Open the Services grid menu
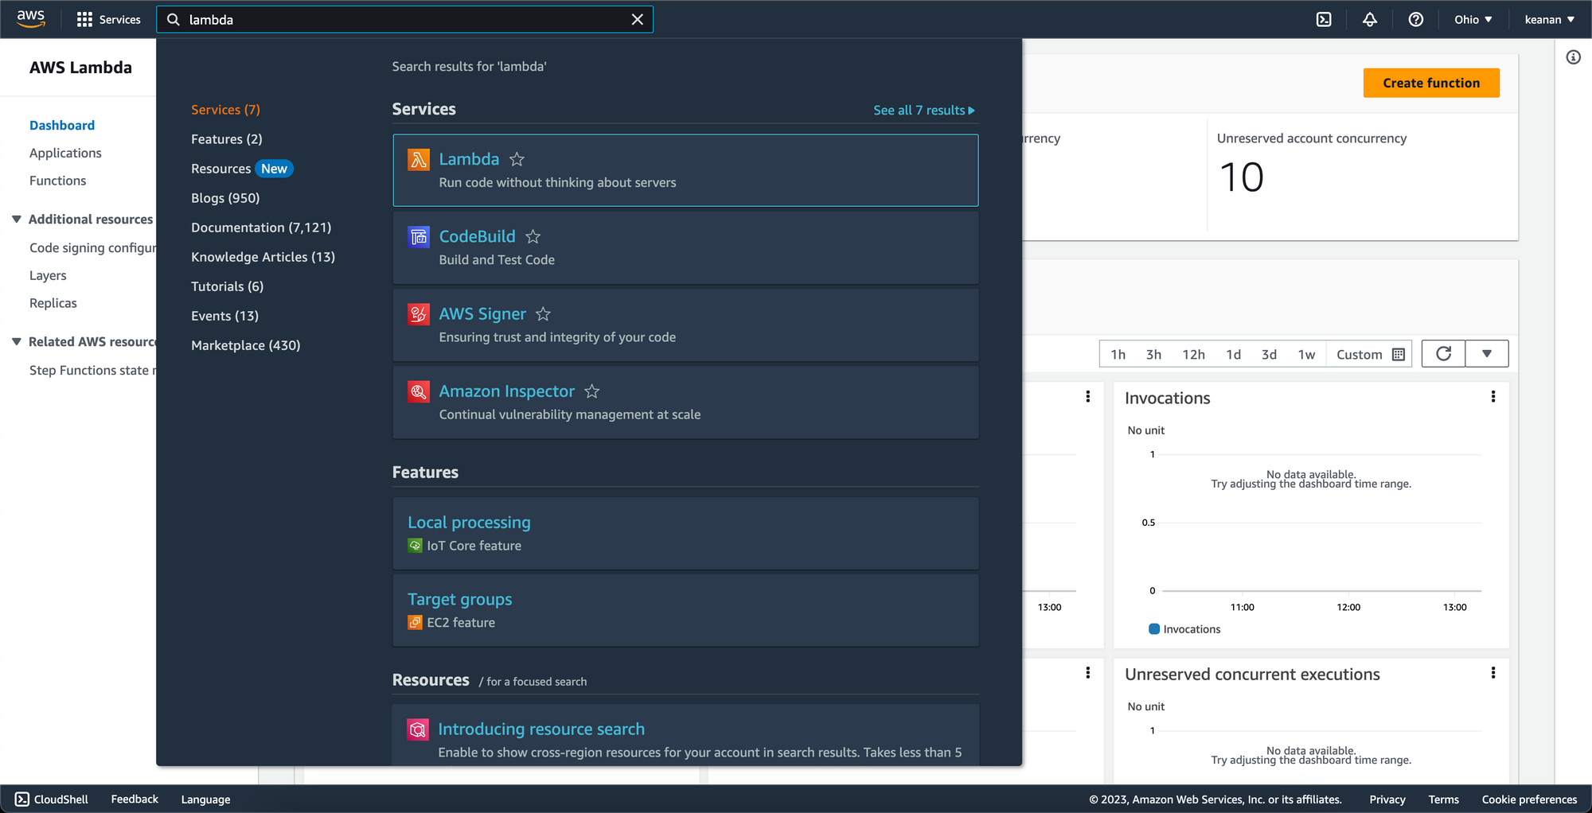Screen dimensions: 1592x813 click(108, 19)
